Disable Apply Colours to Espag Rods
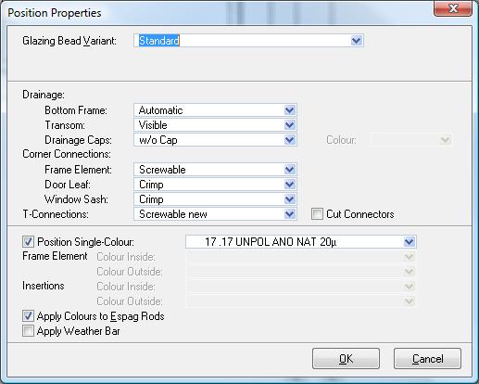Image resolution: width=479 pixels, height=384 pixels. [28, 316]
